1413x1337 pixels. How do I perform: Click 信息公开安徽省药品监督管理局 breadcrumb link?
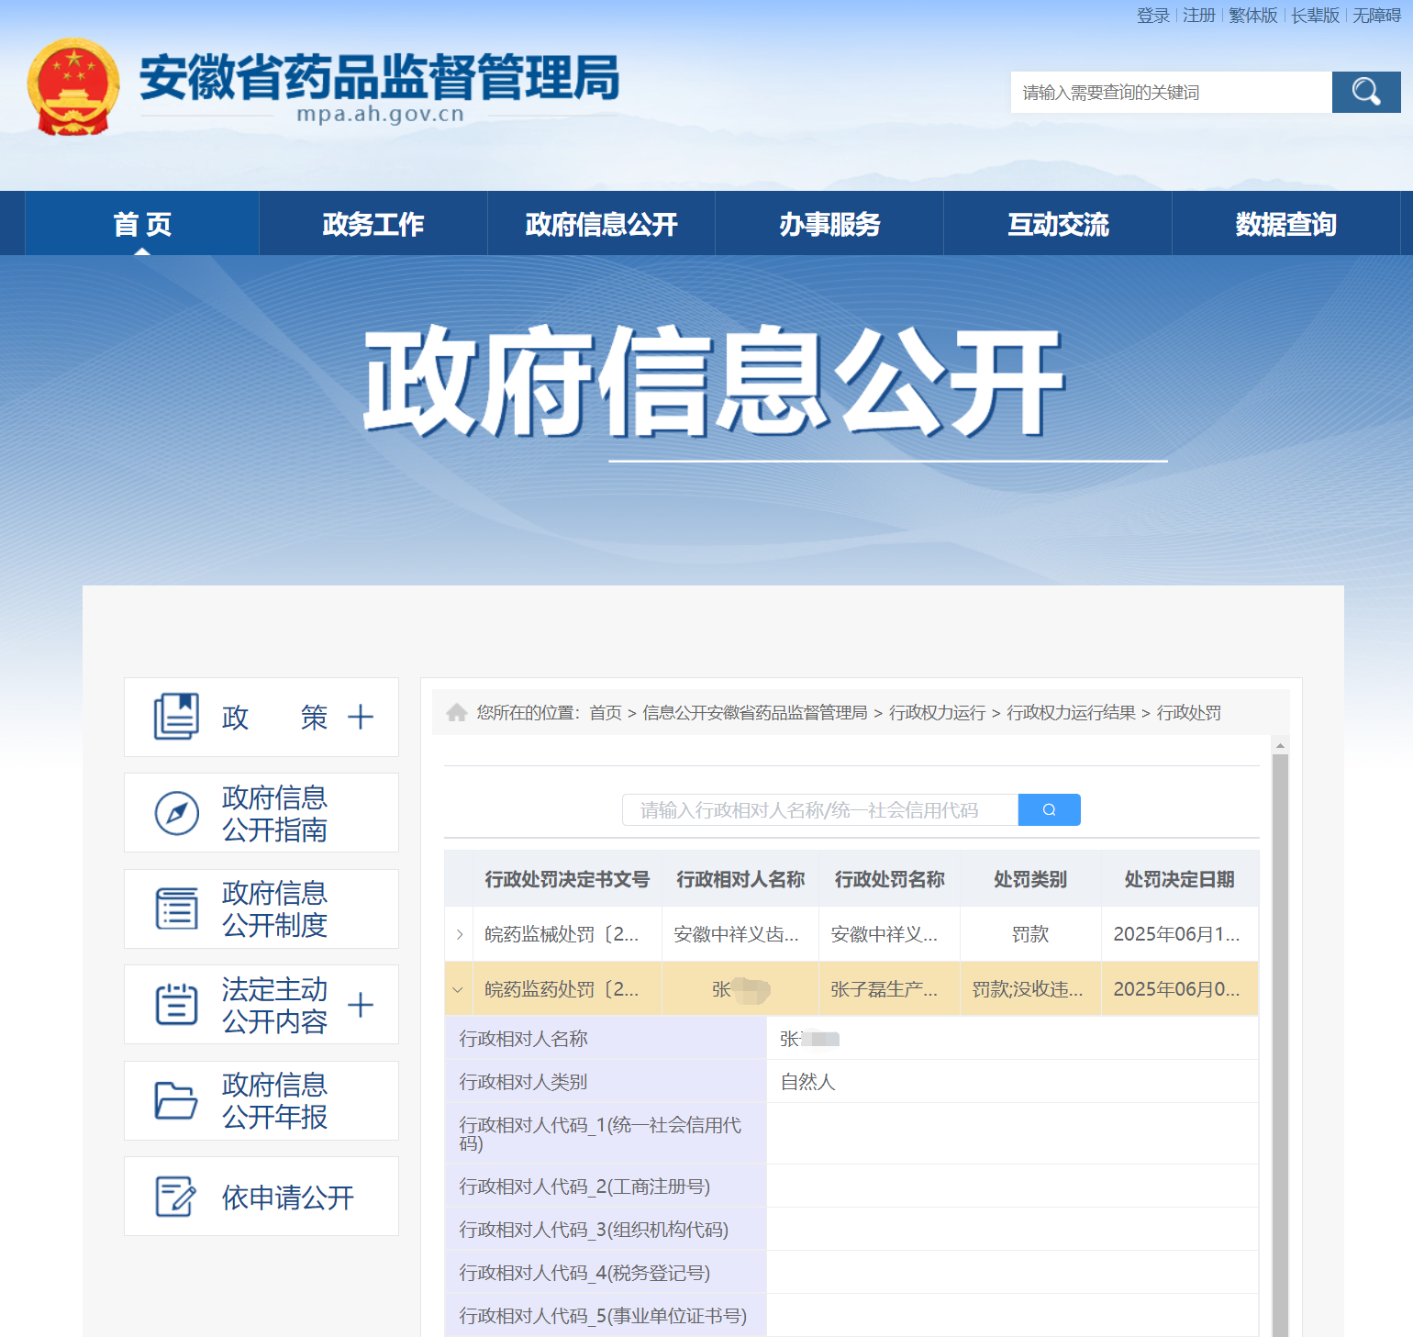tap(754, 713)
